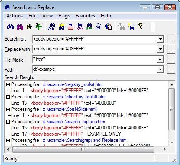The image size is (180, 165).
Task: Click the vertical scrollbar down arrow in results
Action: click(172, 142)
